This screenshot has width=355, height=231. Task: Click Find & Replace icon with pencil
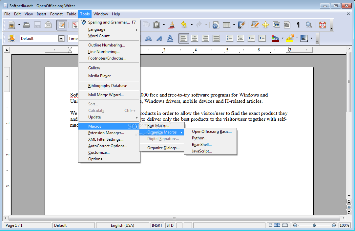255,25
